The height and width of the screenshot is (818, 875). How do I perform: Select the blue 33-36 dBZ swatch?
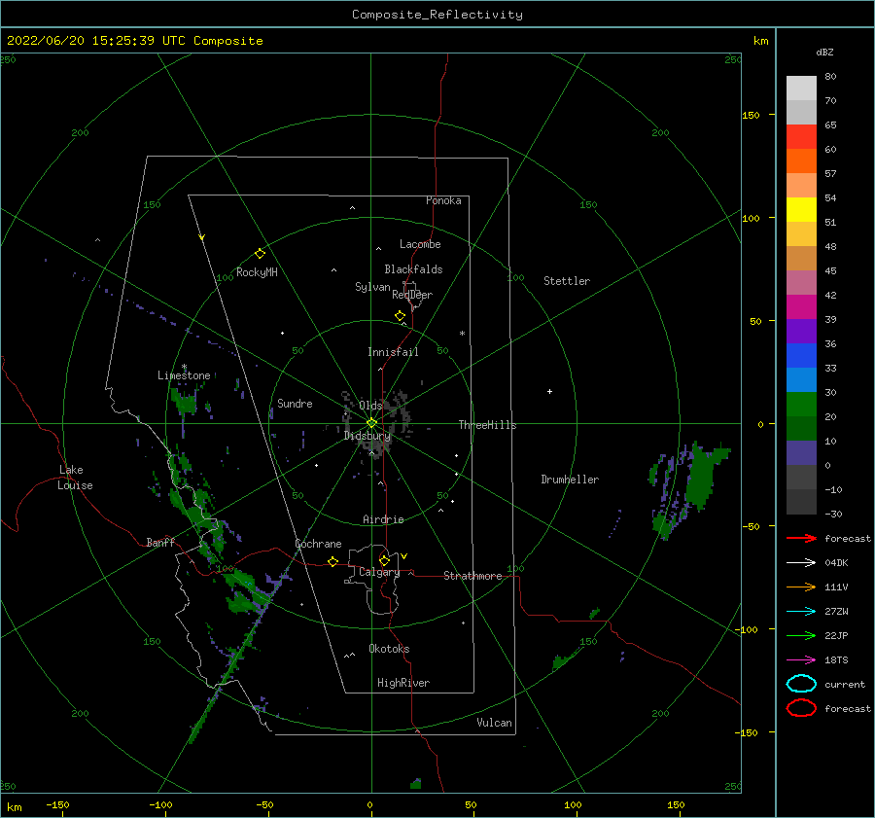(x=801, y=356)
